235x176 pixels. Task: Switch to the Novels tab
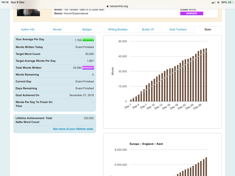(x=57, y=30)
